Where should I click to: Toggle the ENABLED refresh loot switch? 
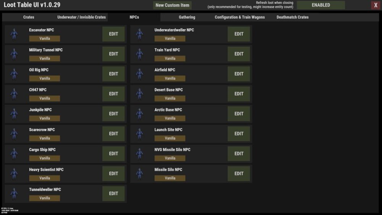tap(320, 5)
